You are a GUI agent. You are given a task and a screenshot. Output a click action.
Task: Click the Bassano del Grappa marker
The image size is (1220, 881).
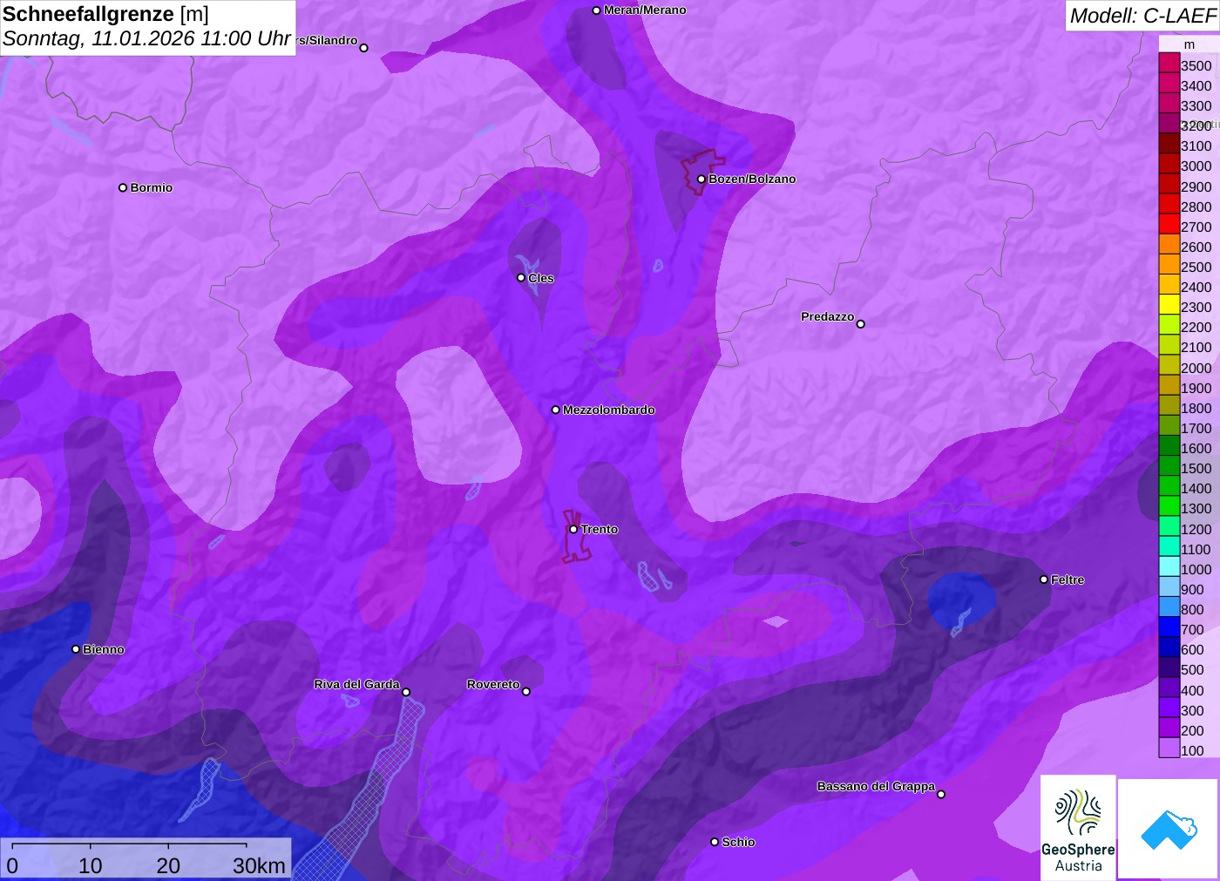coord(940,794)
